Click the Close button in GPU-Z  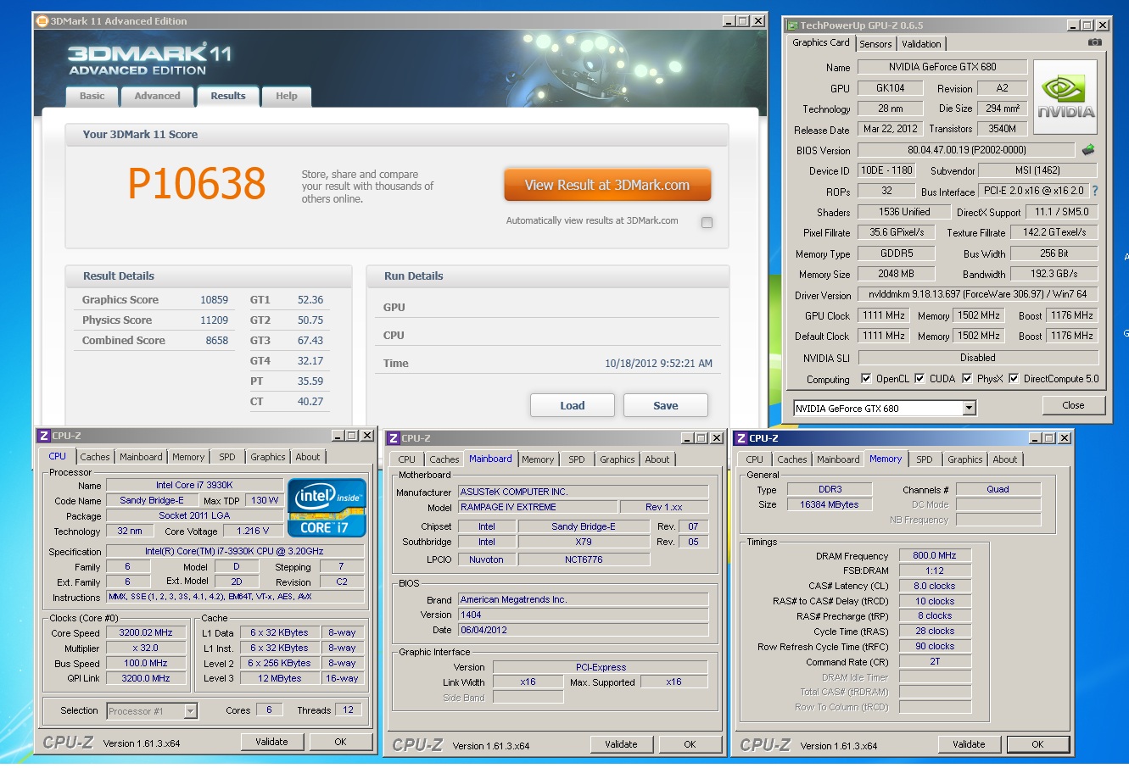tap(1073, 405)
